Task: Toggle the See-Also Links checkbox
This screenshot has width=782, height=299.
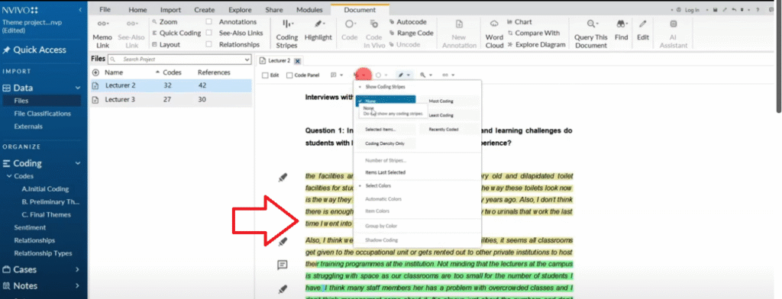Action: (x=209, y=33)
